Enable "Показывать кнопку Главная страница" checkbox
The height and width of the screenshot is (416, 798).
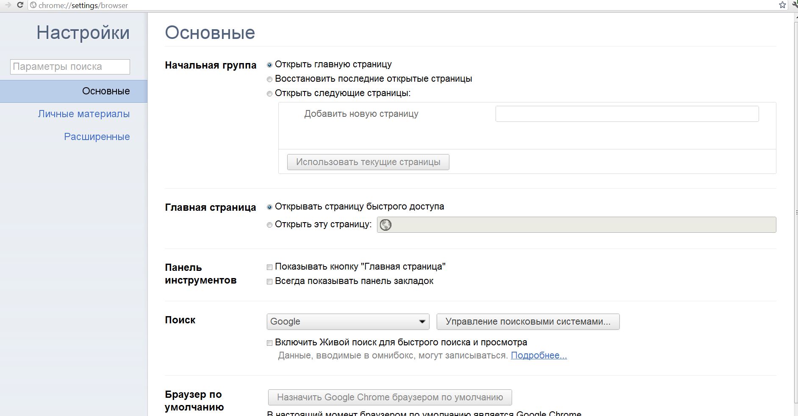pos(269,267)
